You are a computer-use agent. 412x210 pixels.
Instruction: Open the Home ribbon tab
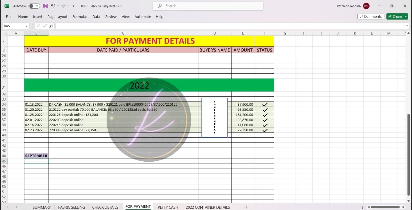pyautogui.click(x=23, y=17)
